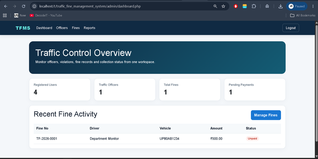Go back with the browser back arrow
318x159 pixels.
[x=6, y=6]
